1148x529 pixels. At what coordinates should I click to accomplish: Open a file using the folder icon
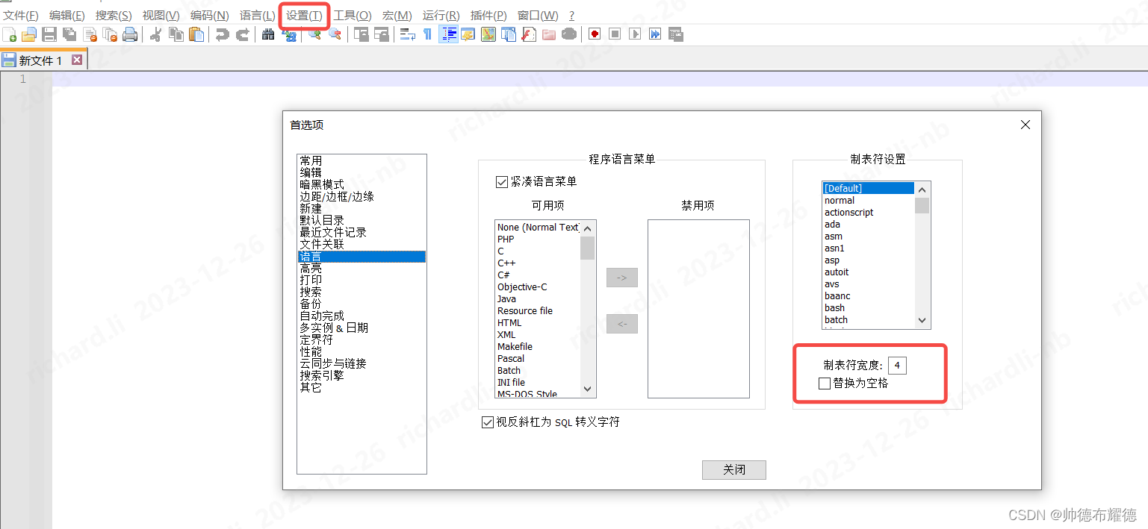click(x=29, y=34)
